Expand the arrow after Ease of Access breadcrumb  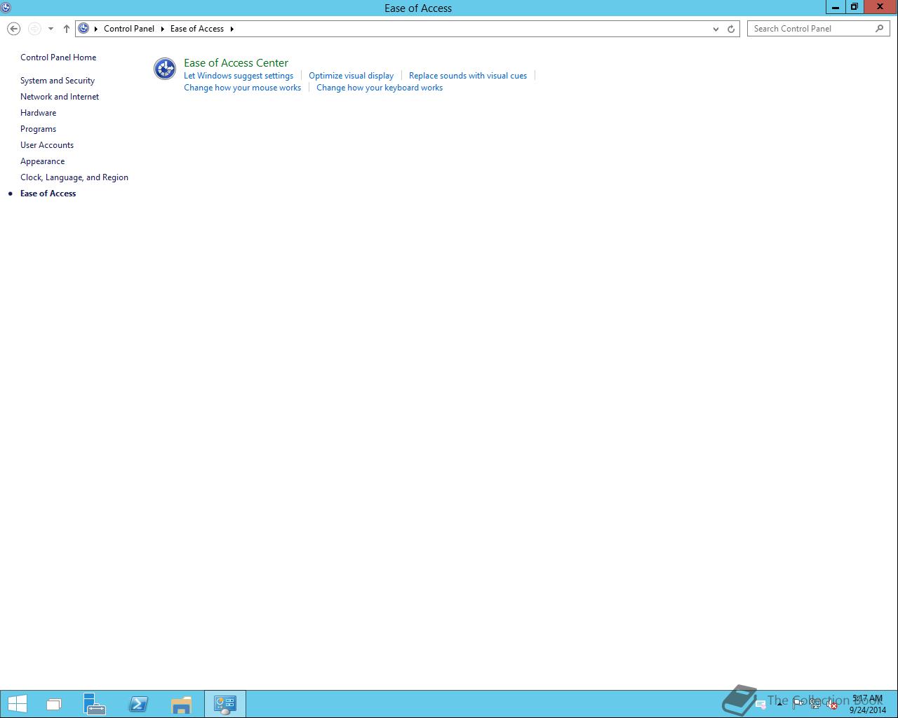click(232, 29)
